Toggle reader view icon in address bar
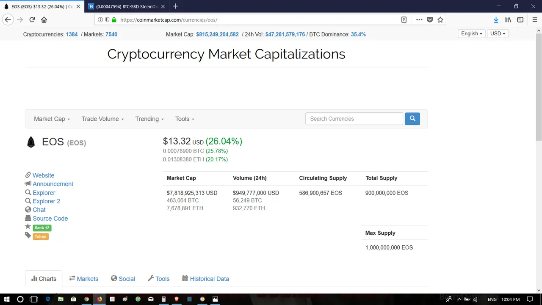The width and height of the screenshot is (542, 305). click(404, 19)
